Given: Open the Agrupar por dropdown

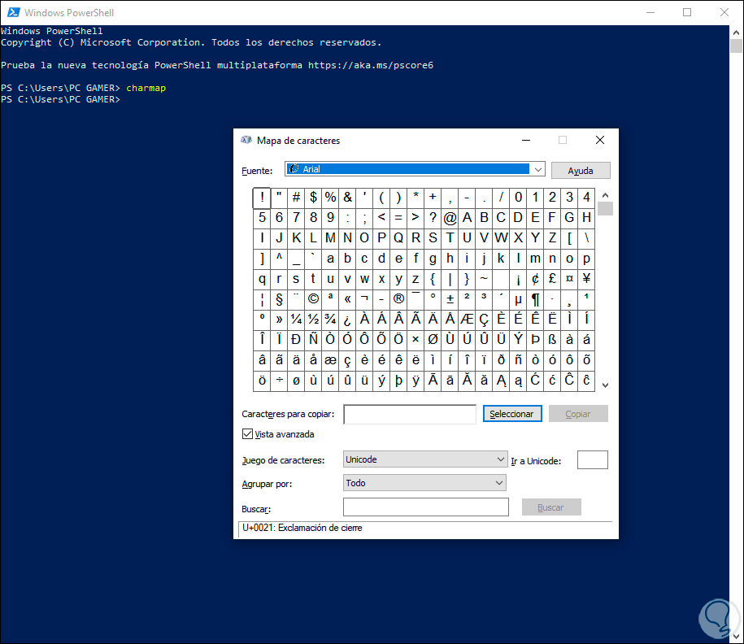Looking at the screenshot, I should (x=424, y=483).
